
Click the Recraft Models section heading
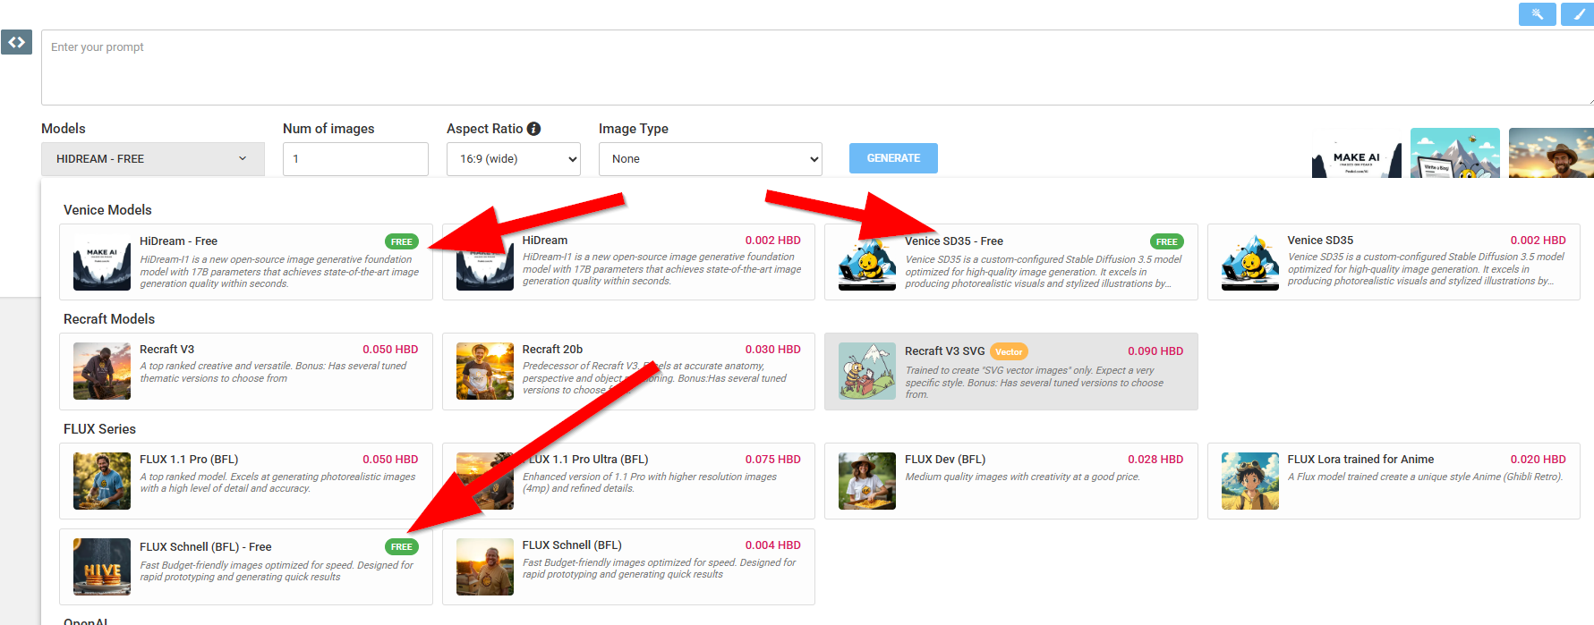coord(109,319)
